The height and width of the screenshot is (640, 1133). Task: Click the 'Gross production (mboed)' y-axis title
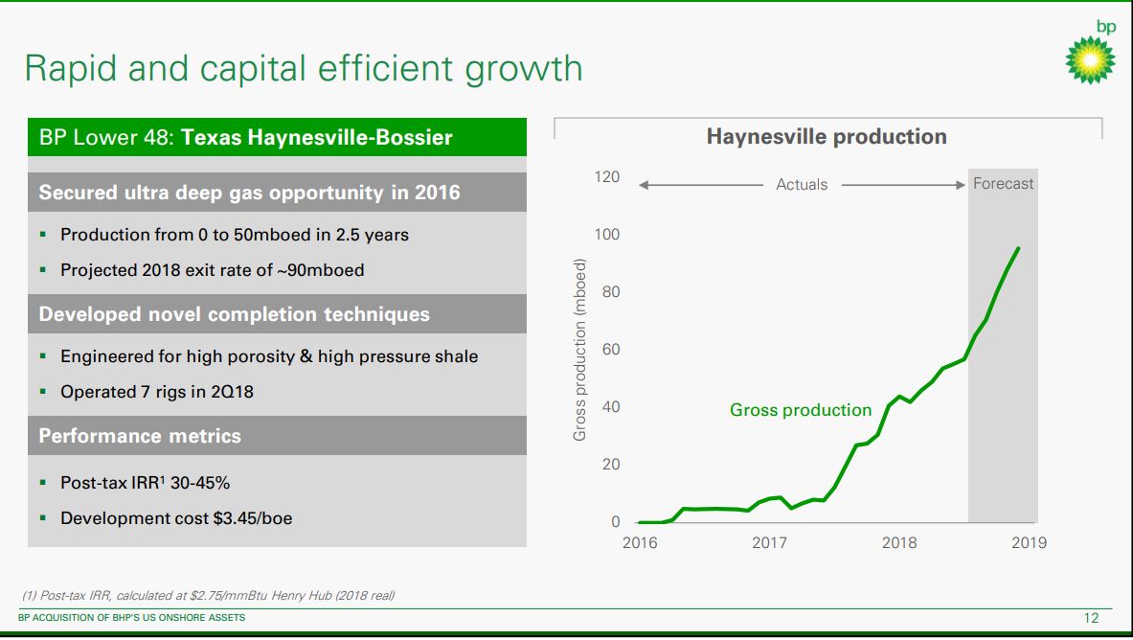[x=579, y=350]
